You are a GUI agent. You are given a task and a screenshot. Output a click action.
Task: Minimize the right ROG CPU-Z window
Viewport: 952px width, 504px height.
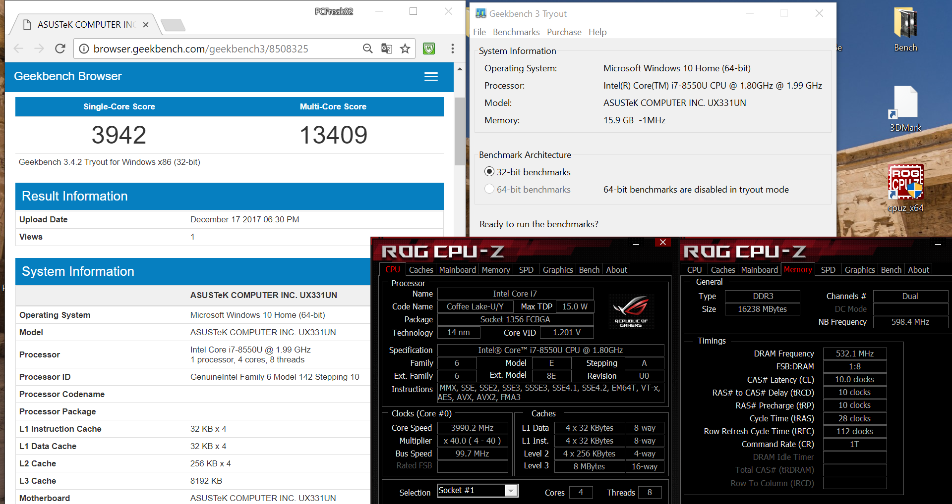(x=938, y=244)
